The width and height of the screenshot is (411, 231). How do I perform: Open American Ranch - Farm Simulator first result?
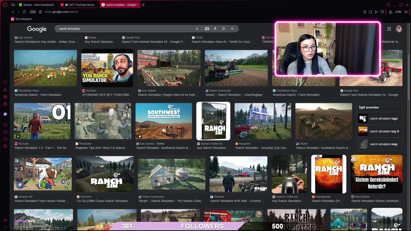tap(45, 68)
